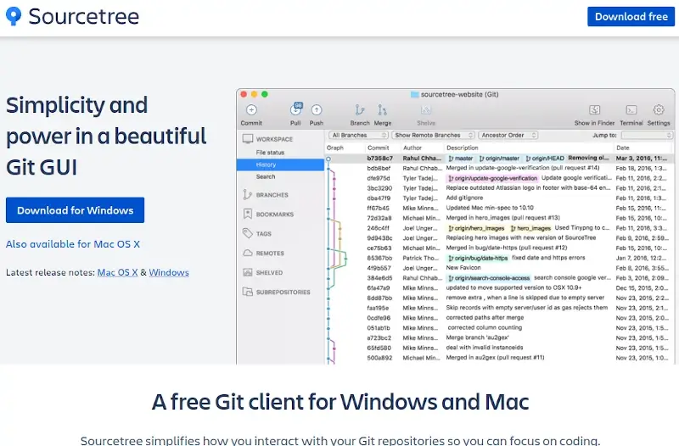Click the Shelve toolbar icon
Viewport: 679px width, 446px height.
point(426,110)
